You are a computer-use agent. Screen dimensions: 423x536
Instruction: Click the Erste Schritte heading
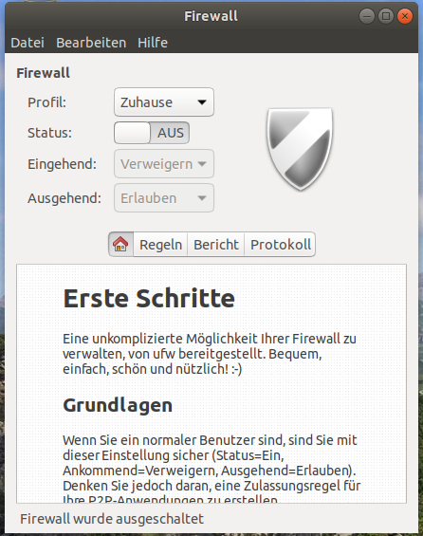point(149,299)
